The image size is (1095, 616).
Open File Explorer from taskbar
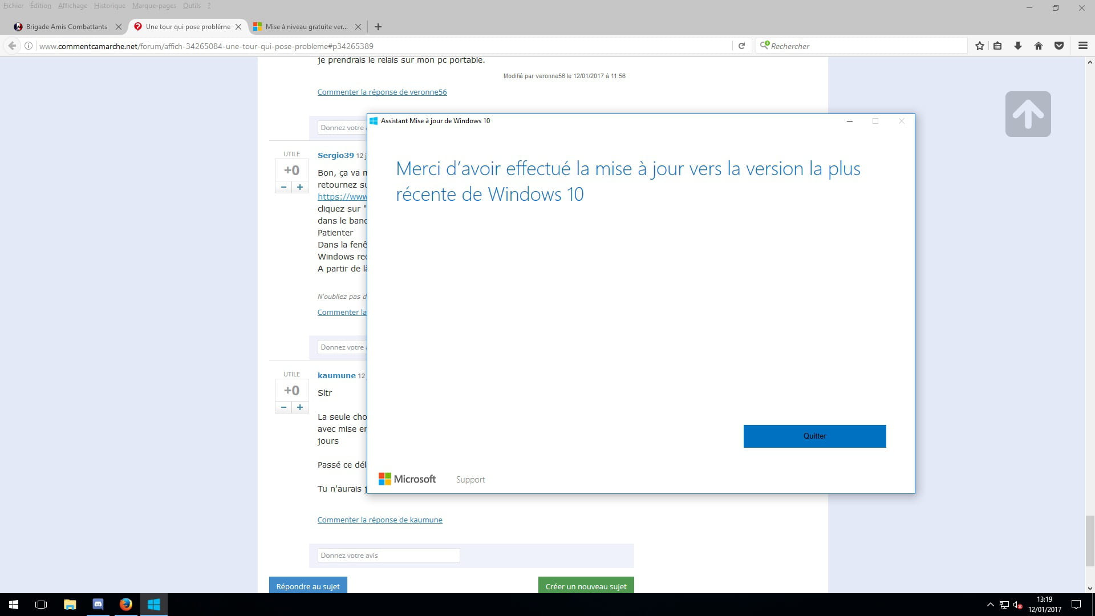pos(70,605)
